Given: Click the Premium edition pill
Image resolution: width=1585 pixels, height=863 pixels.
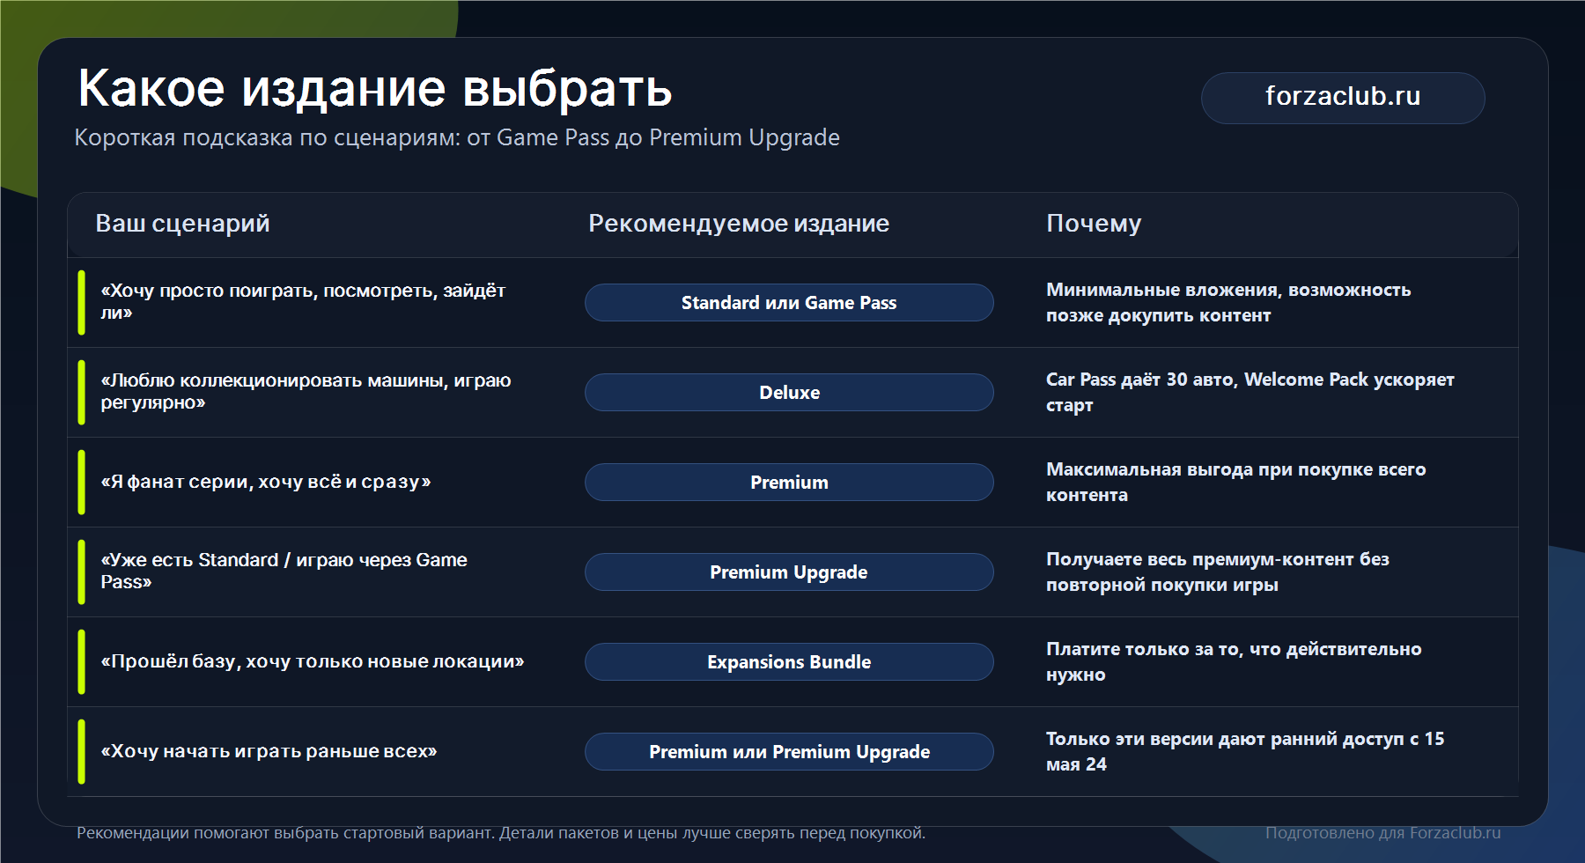Looking at the screenshot, I should [x=789, y=483].
